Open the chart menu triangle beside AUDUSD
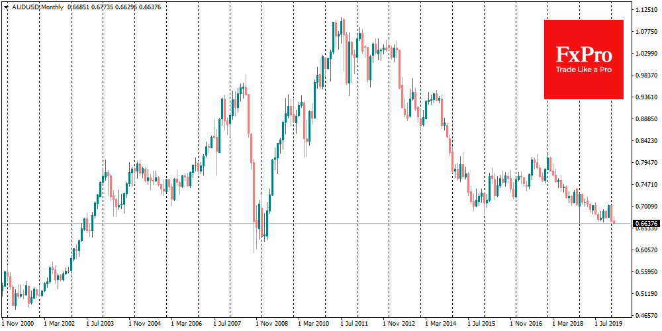 coord(5,7)
